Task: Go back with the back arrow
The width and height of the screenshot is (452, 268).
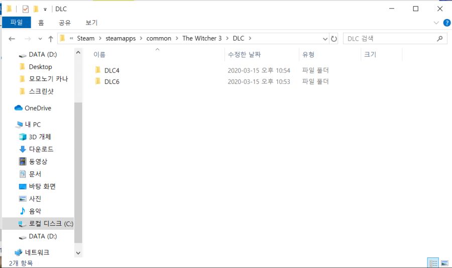Action: (x=12, y=39)
